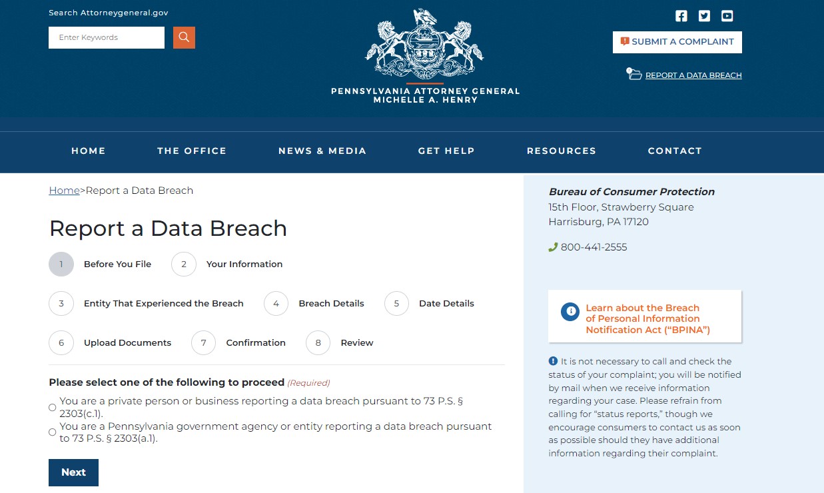Click the info icon in the BPINA notice box

coord(571,310)
